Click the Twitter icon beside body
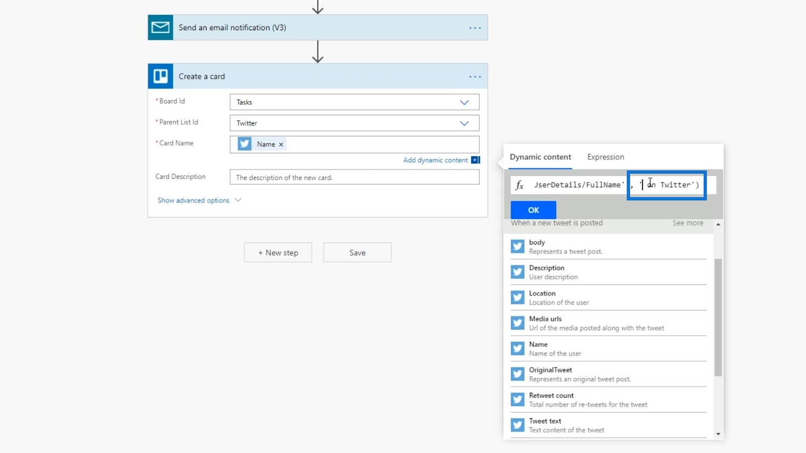The height and width of the screenshot is (453, 806). (x=517, y=247)
